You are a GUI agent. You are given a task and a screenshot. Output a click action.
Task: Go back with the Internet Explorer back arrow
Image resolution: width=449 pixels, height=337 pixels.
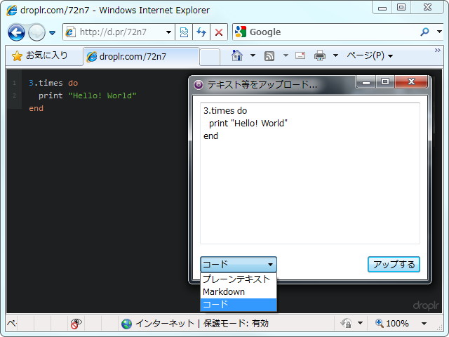[x=16, y=32]
